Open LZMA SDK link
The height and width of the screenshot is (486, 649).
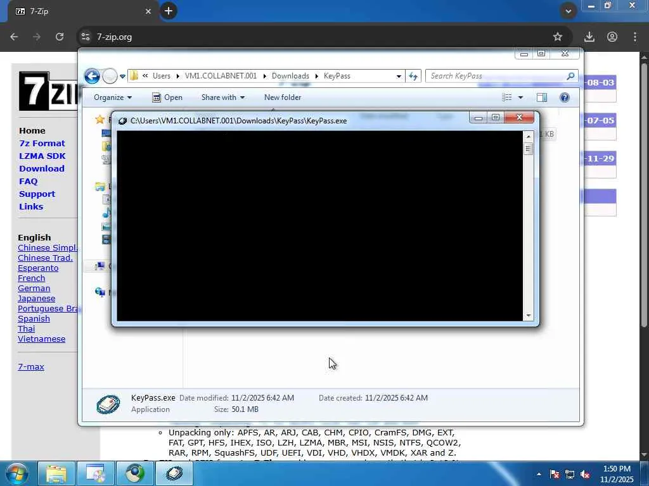tap(42, 156)
